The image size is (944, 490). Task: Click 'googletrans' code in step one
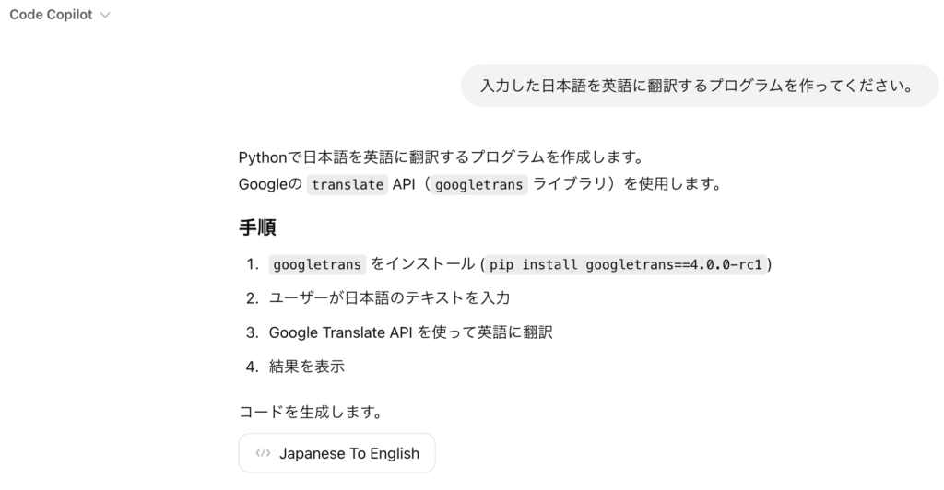point(317,264)
